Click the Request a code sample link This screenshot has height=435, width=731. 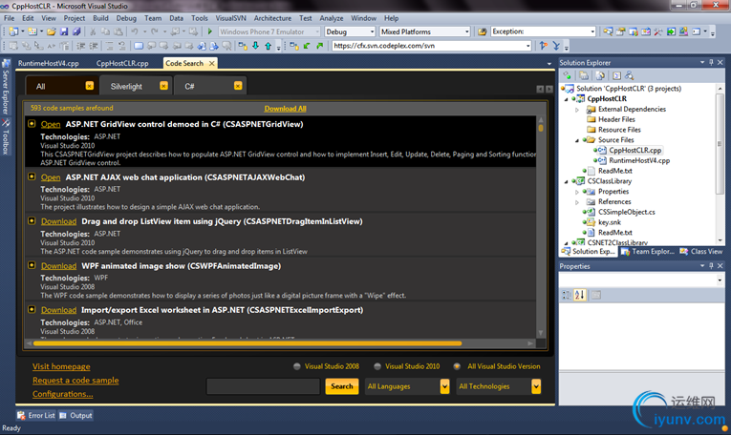pos(75,380)
